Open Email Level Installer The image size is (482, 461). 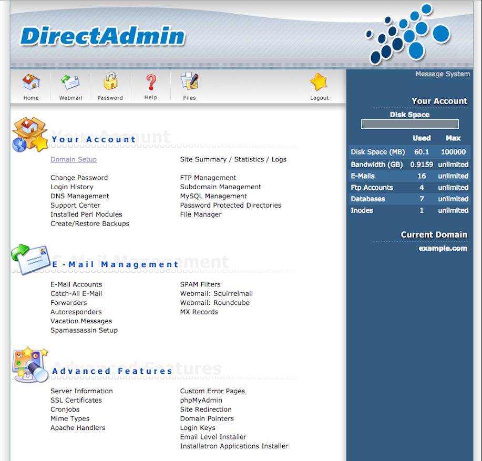click(213, 437)
